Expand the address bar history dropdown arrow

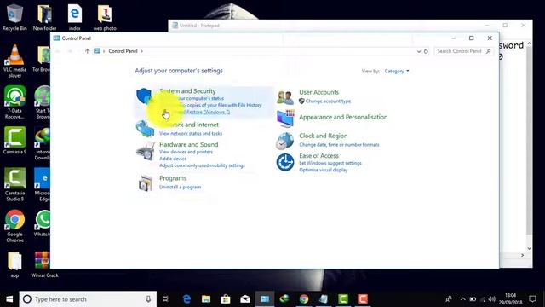[418, 51]
